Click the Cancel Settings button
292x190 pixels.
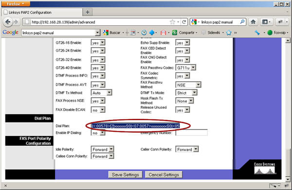tap(164, 174)
